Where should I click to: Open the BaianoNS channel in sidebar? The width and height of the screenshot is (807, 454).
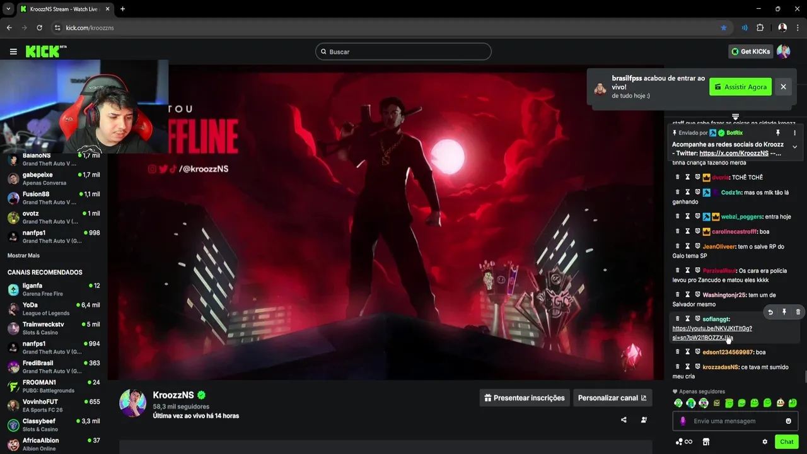point(54,159)
